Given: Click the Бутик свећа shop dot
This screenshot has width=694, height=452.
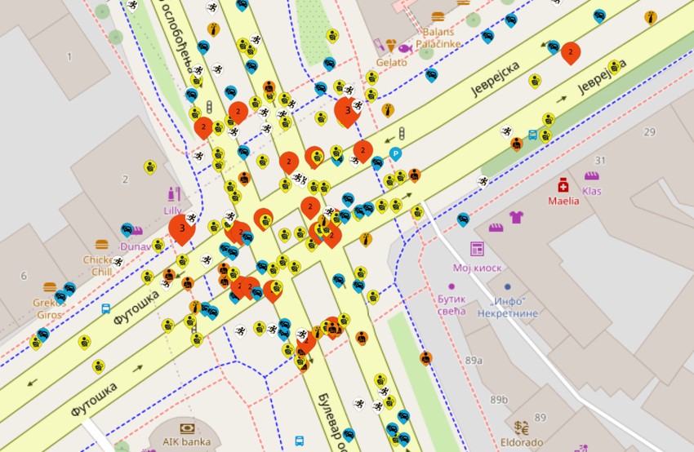Looking at the screenshot, I should click(452, 286).
